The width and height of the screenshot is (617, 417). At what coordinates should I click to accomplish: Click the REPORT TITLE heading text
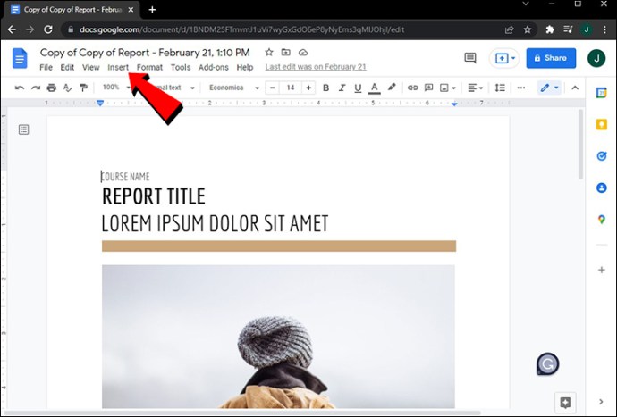154,196
